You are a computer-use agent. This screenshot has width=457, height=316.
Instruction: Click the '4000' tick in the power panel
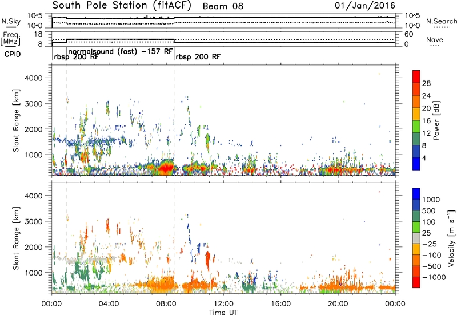coord(33,78)
